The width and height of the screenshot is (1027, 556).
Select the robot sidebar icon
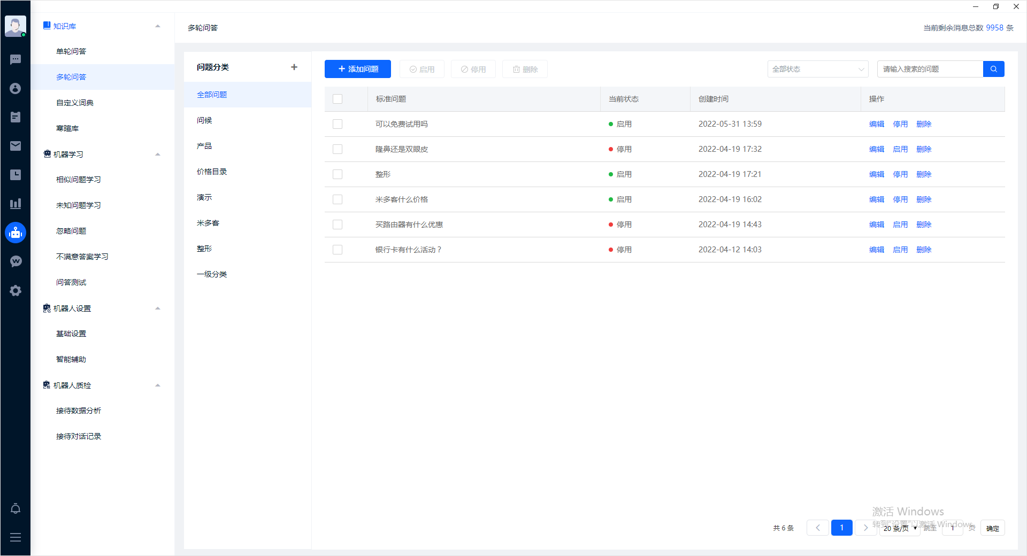(x=16, y=233)
